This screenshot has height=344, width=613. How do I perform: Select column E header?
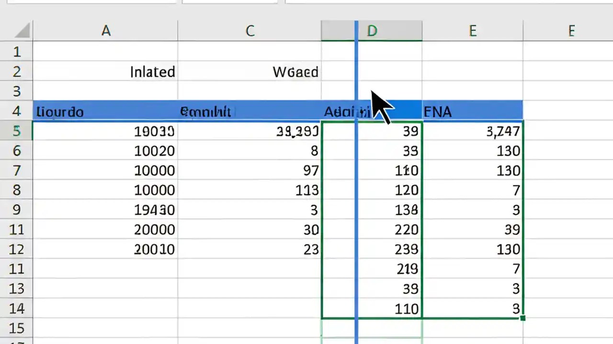tap(473, 31)
